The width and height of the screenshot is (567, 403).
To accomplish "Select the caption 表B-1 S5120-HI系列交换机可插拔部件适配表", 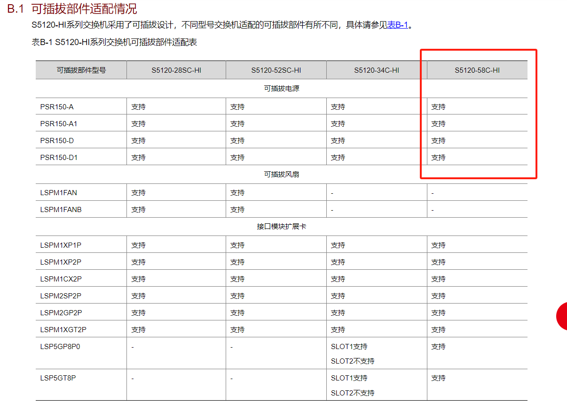I will pyautogui.click(x=114, y=42).
